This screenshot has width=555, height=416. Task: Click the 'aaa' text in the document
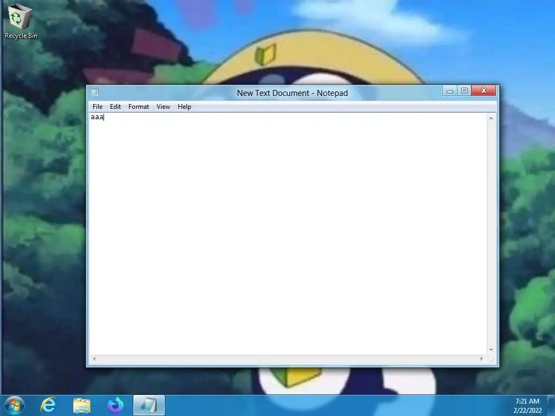click(97, 117)
